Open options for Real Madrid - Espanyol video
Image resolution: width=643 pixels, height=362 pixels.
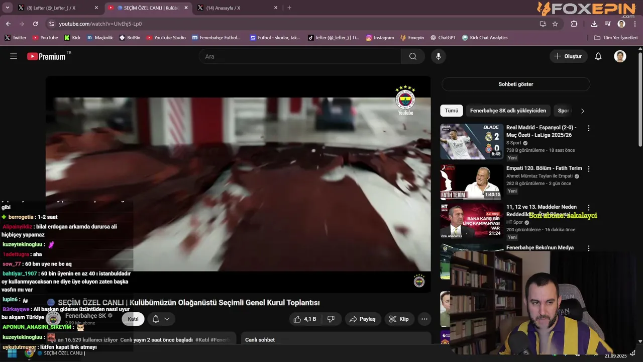coord(589,128)
